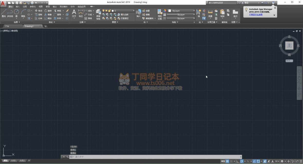Click the Measure (测量) utility tool
Viewport: 303px width, 164px height.
click(x=210, y=13)
